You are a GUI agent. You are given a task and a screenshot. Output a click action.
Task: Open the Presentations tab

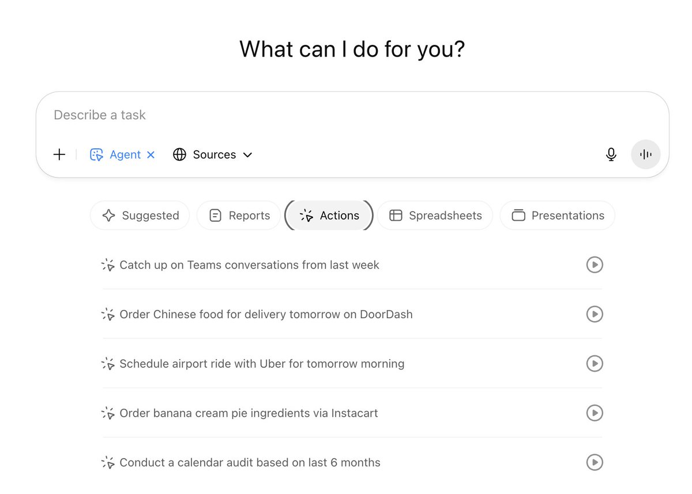558,216
